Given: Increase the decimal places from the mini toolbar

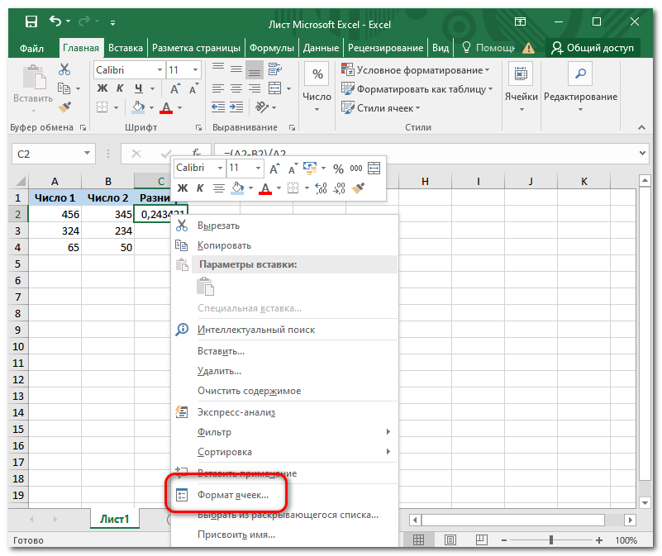Looking at the screenshot, I should tap(321, 188).
